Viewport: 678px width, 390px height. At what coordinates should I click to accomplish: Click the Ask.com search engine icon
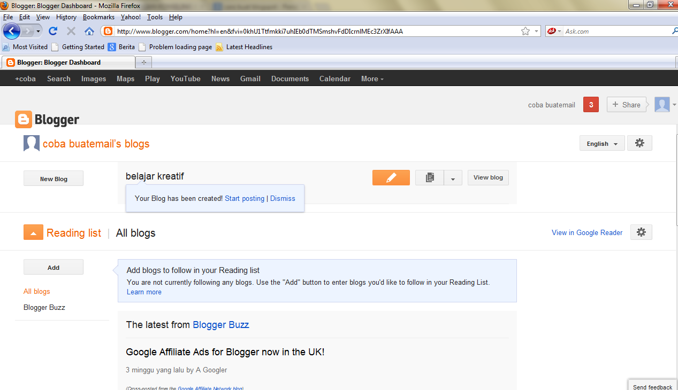(x=551, y=31)
